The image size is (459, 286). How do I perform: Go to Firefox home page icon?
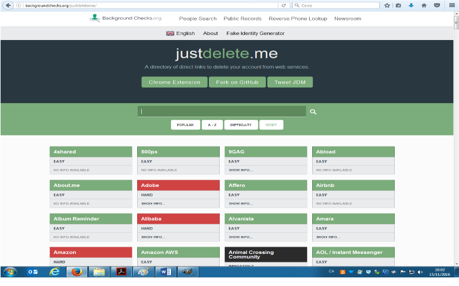(x=424, y=5)
